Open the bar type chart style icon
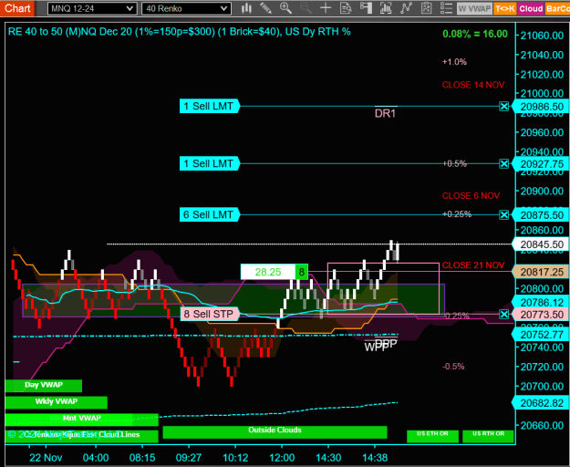 (x=246, y=8)
